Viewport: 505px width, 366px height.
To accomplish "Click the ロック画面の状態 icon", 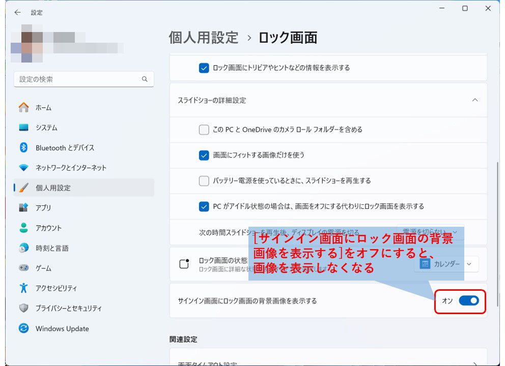I will 184,264.
